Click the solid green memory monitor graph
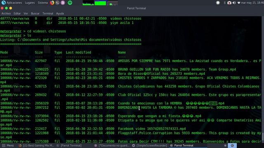 point(100,3)
